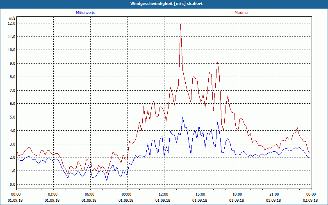Click the '00:00' time label for 01.09.18
328x205 pixels.
(x=15, y=194)
